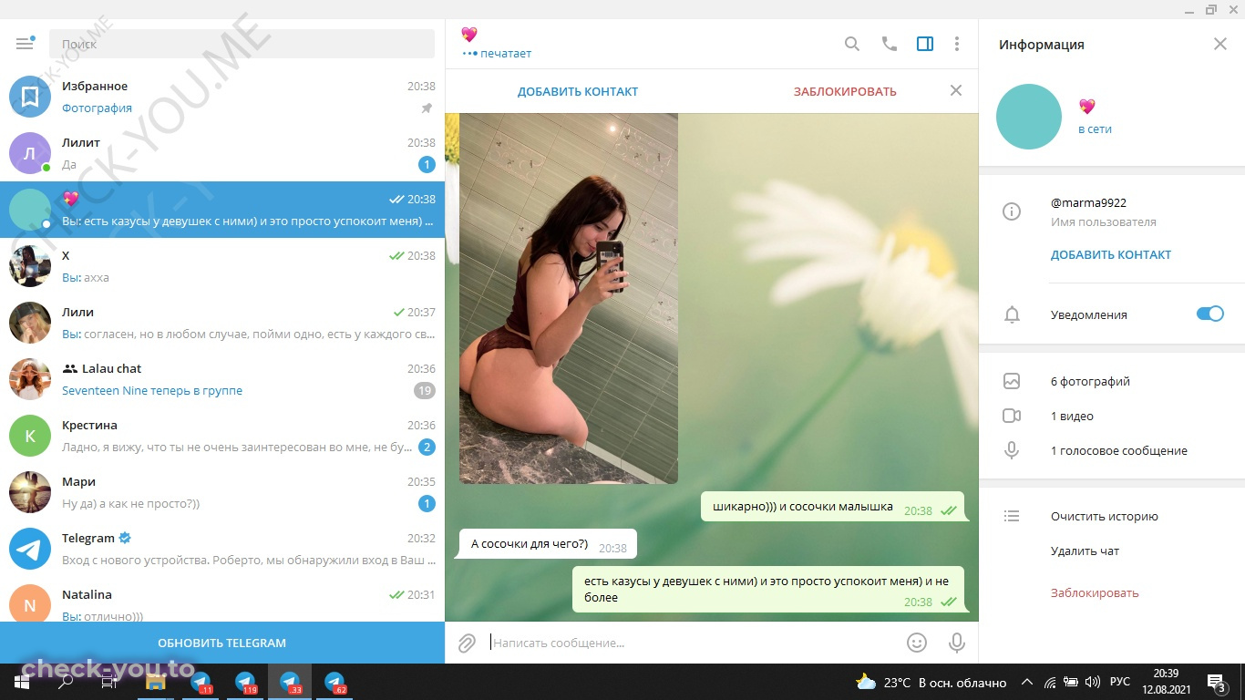Open the Крестина chat
This screenshot has width=1245, height=700.
222,436
